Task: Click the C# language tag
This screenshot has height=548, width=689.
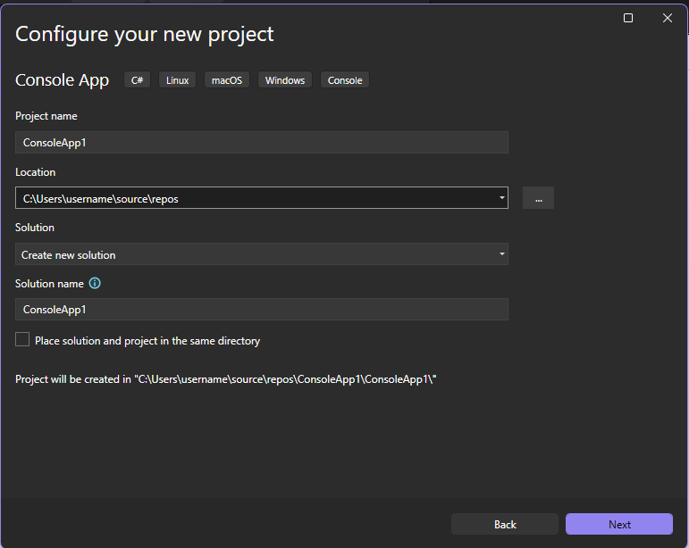Action: [x=138, y=80]
